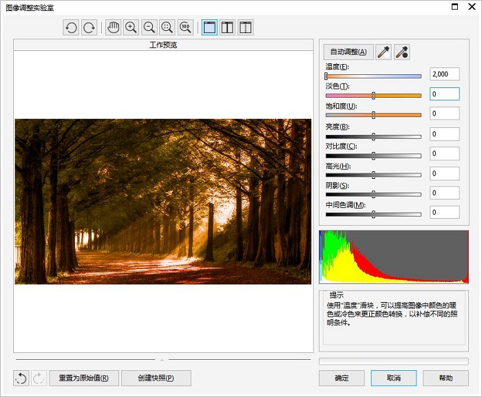482x397 pixels.
Task: Click the 创建快照(P) button
Action: (x=156, y=378)
